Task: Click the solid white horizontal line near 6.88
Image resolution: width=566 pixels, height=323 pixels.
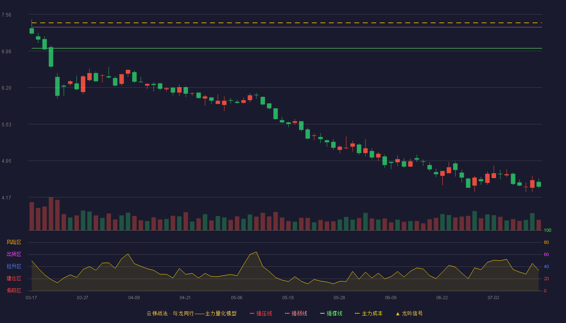Action: click(287, 48)
